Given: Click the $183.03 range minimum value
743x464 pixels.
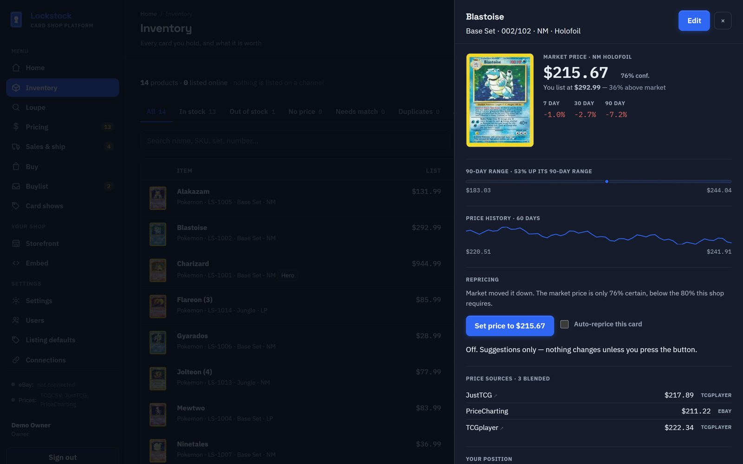Looking at the screenshot, I should coord(478,190).
